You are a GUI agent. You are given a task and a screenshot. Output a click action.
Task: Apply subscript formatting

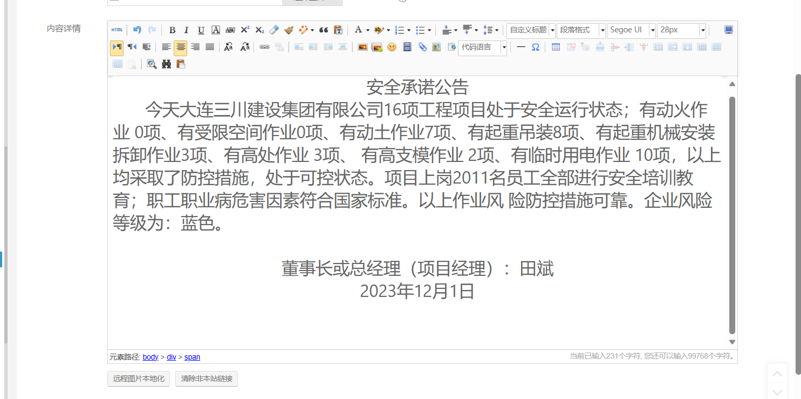pos(259,30)
